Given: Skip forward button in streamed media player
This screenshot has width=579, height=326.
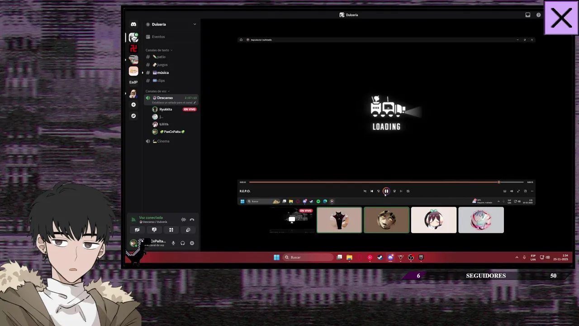Looking at the screenshot, I should pyautogui.click(x=394, y=191).
